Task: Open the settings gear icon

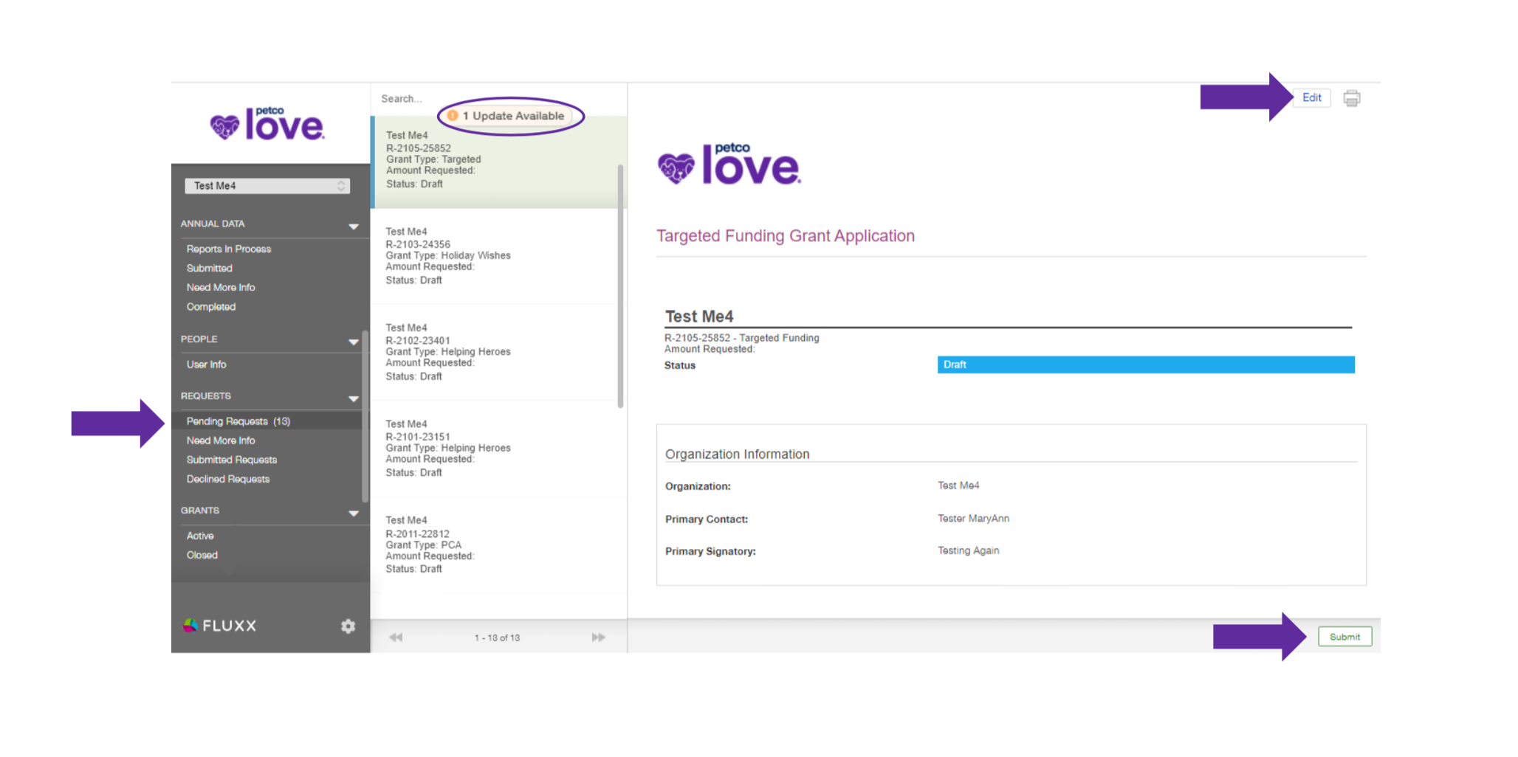Action: click(x=348, y=626)
